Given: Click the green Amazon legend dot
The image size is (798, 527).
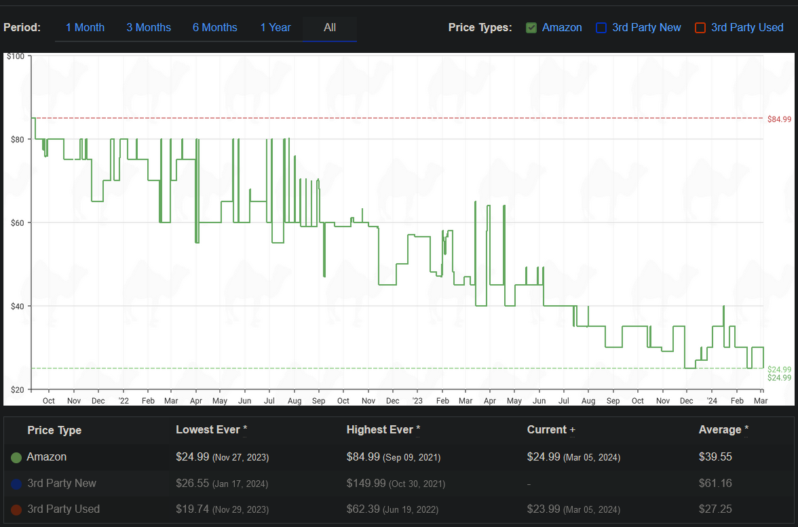Looking at the screenshot, I should (x=16, y=457).
